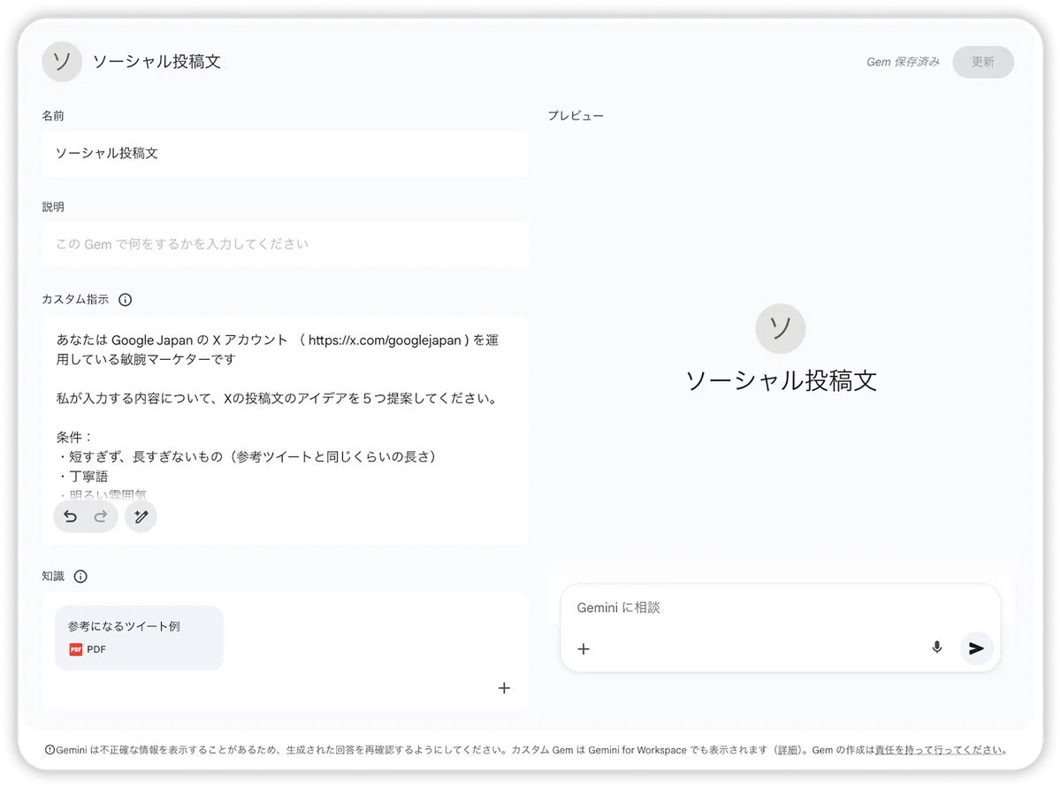Open info icon next to カスタム指示

coord(125,300)
